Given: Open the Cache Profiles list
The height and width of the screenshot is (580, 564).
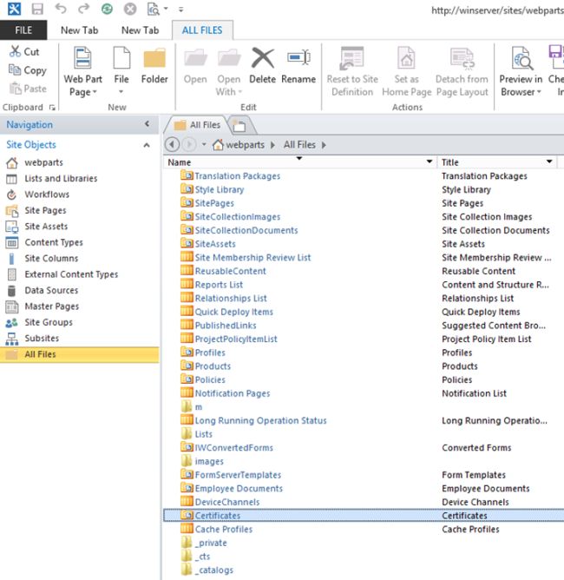Looking at the screenshot, I should (x=224, y=530).
